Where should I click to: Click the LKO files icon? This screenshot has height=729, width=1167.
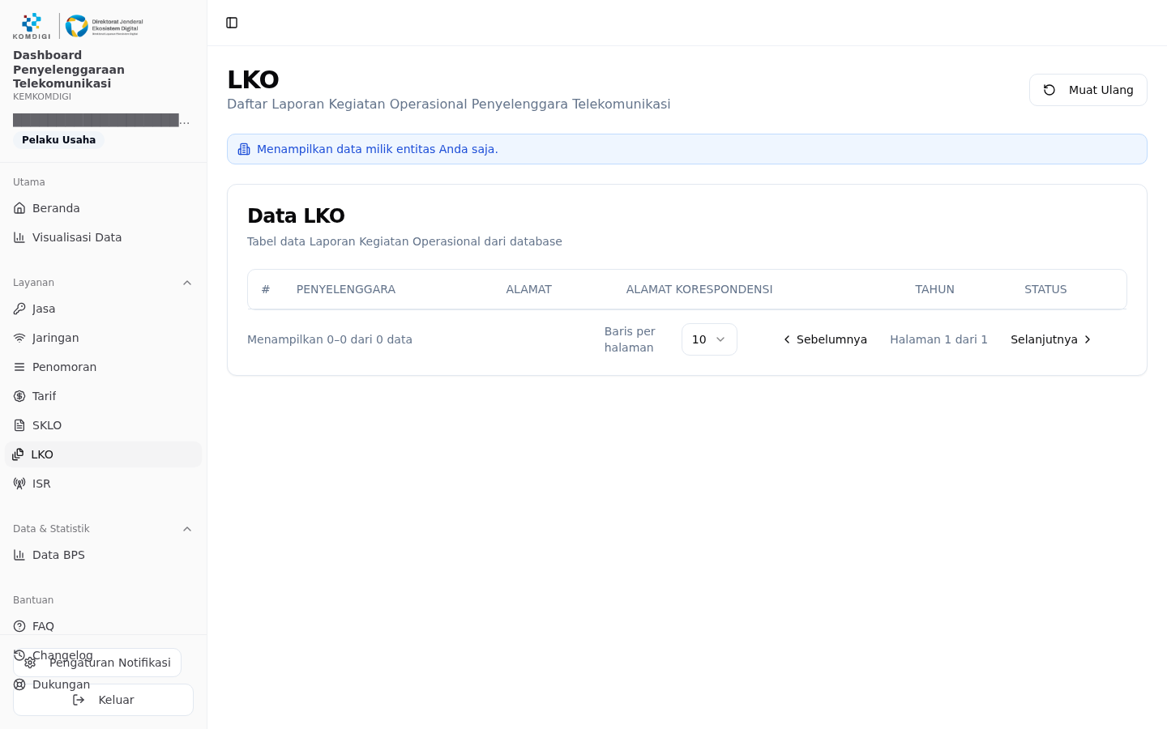pos(18,454)
